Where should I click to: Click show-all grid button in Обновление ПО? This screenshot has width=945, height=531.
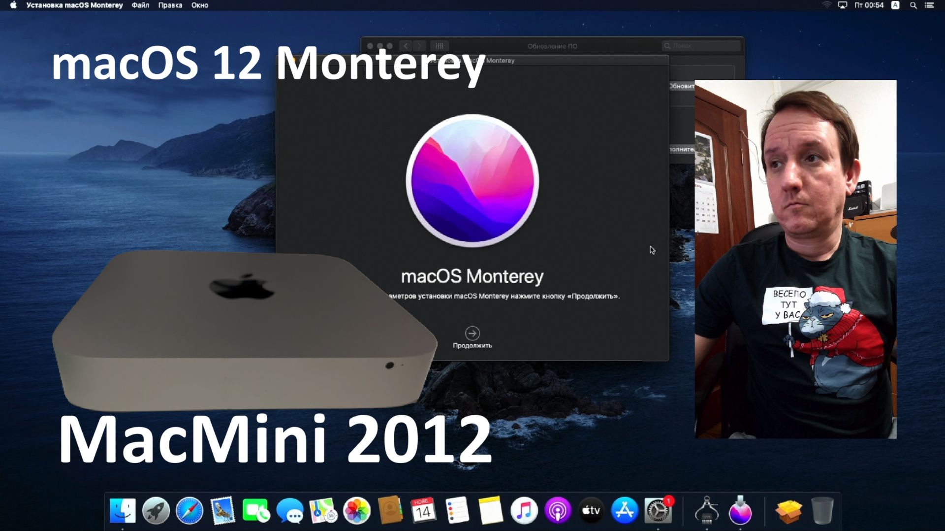coord(439,46)
